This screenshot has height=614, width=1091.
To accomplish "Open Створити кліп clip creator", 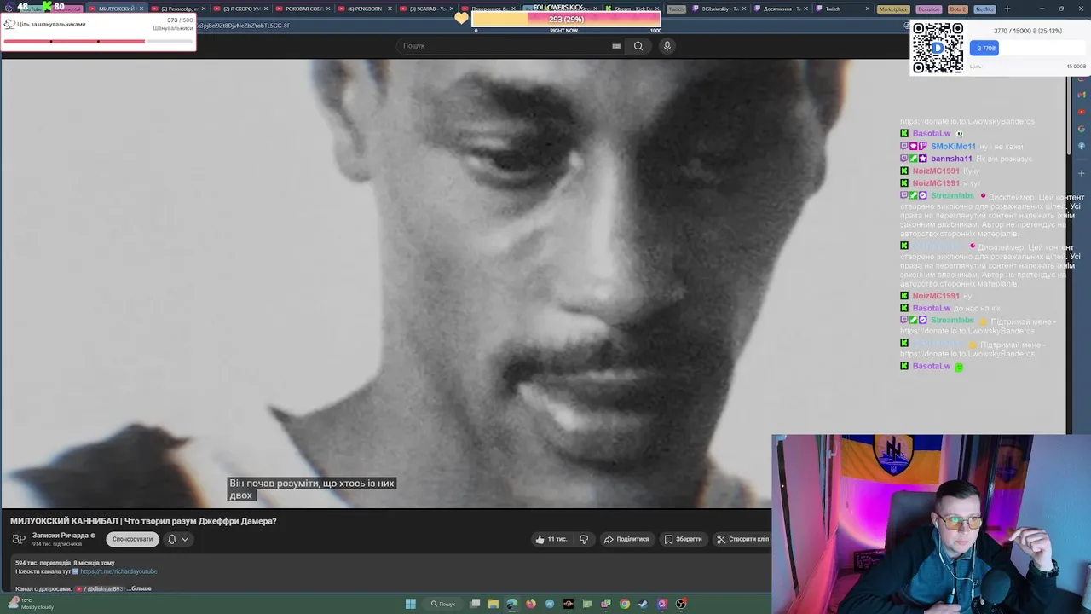I will tap(742, 539).
